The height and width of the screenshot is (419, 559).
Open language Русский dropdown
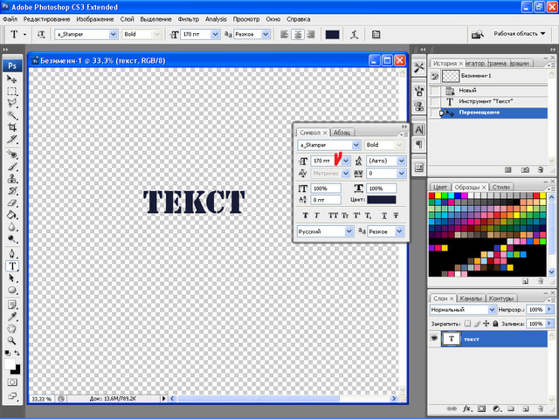tap(349, 231)
